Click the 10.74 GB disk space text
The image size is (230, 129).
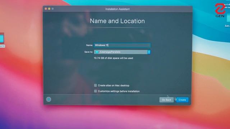pyautogui.click(x=114, y=58)
